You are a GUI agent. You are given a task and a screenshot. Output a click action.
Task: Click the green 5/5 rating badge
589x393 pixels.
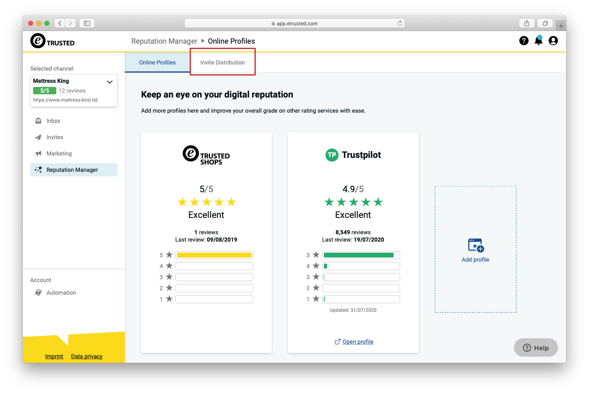coord(44,91)
